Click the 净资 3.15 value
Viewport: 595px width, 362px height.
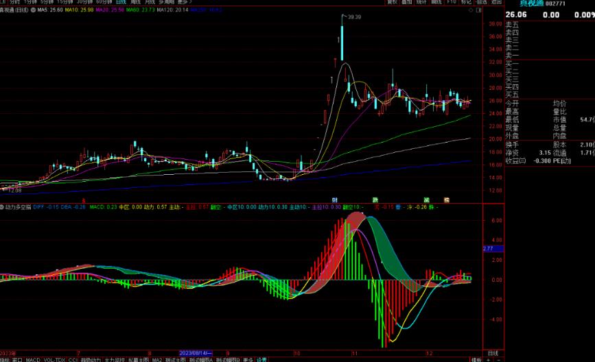[545, 153]
